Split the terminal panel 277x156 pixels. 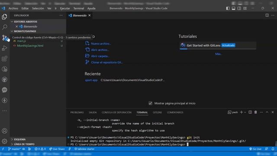tap(250, 112)
